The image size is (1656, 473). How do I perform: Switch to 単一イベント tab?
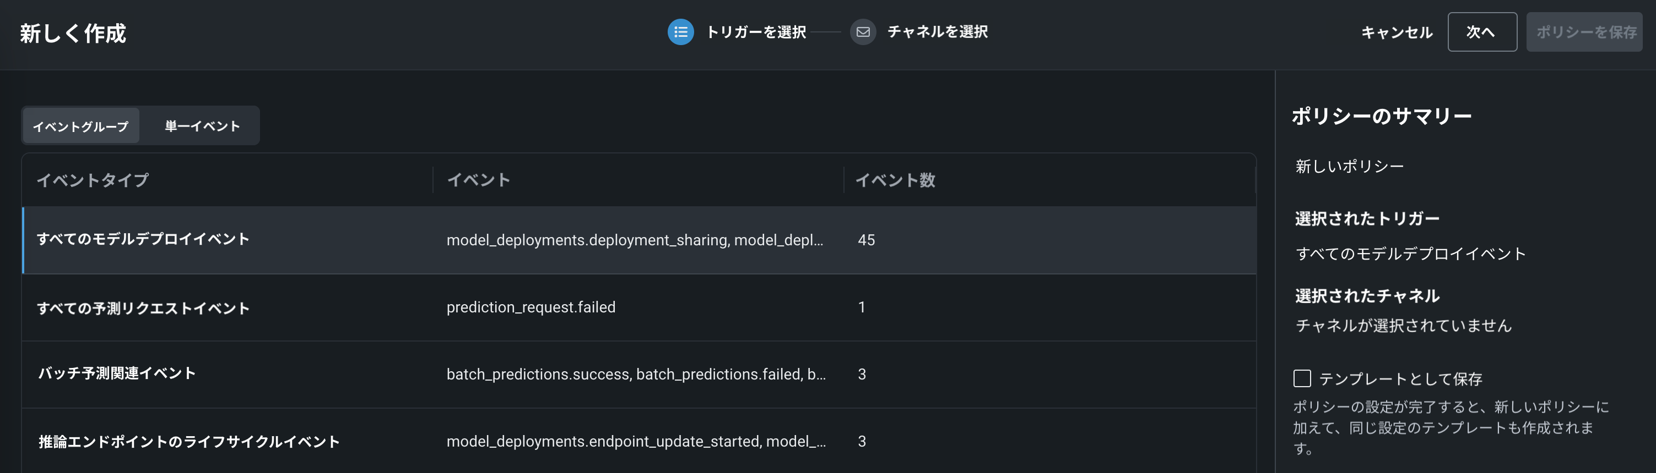point(202,126)
